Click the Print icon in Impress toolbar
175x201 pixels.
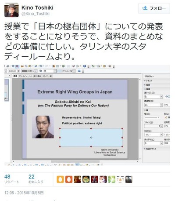(x=8, y=66)
